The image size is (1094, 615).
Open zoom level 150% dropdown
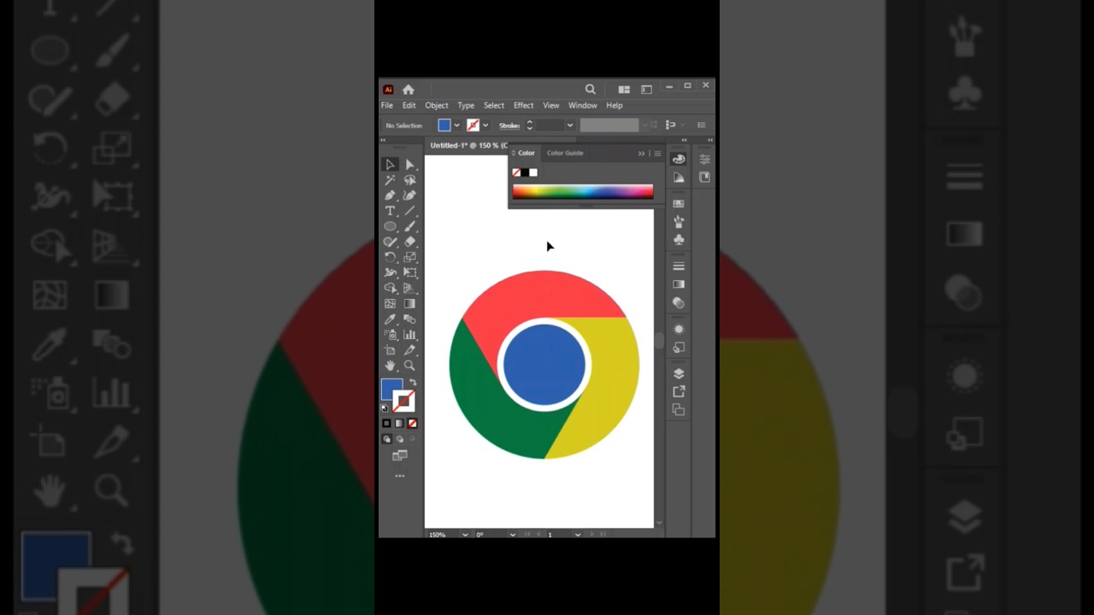(x=465, y=535)
